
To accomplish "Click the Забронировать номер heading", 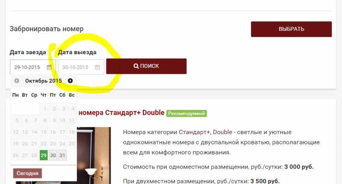I will (47, 29).
